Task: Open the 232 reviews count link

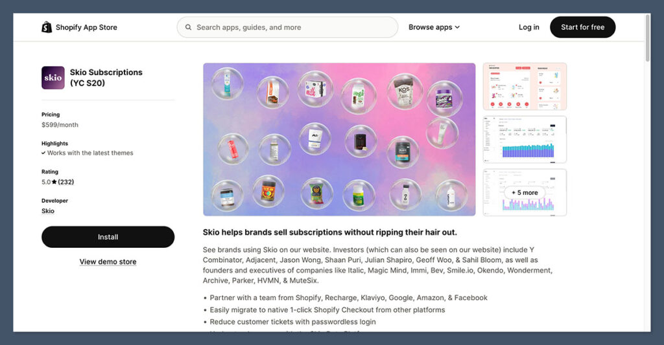Action: point(65,183)
